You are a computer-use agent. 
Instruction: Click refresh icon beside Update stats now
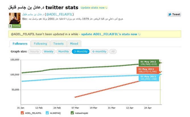(x=106, y=8)
